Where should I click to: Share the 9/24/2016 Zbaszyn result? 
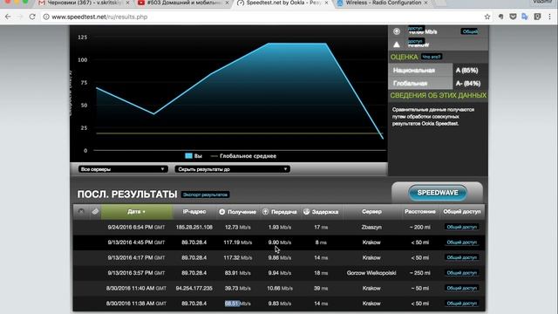pyautogui.click(x=461, y=227)
